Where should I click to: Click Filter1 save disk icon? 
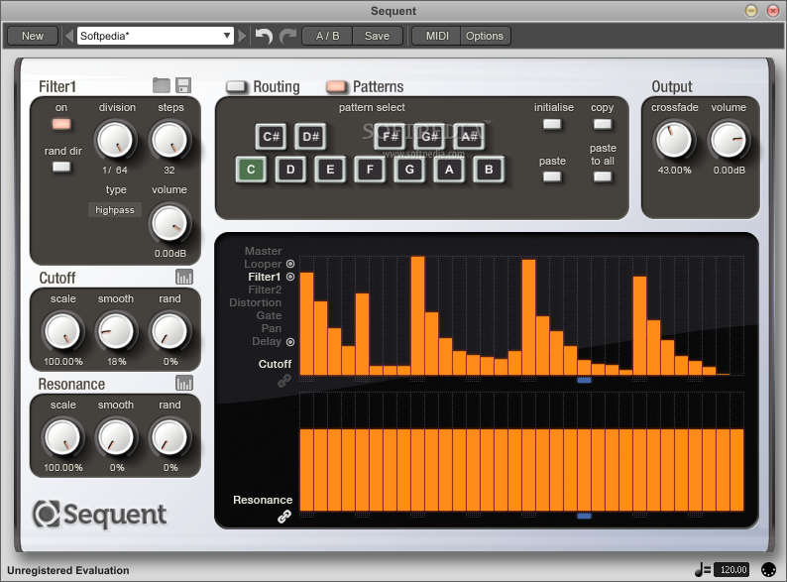(x=183, y=85)
